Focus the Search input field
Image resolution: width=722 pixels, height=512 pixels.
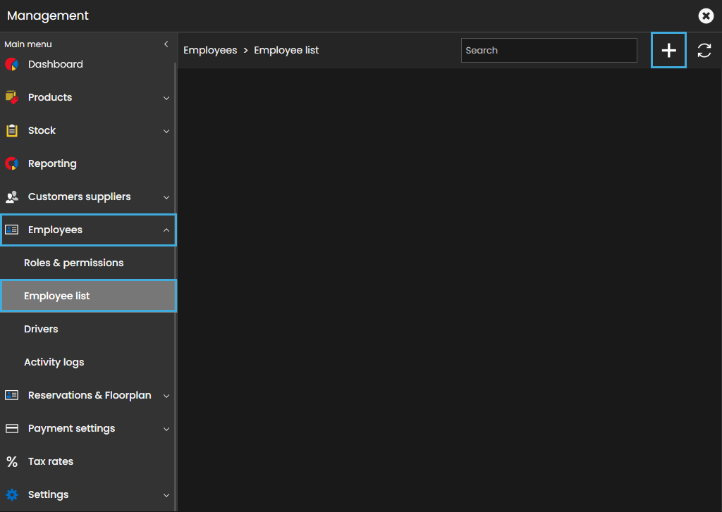point(549,51)
